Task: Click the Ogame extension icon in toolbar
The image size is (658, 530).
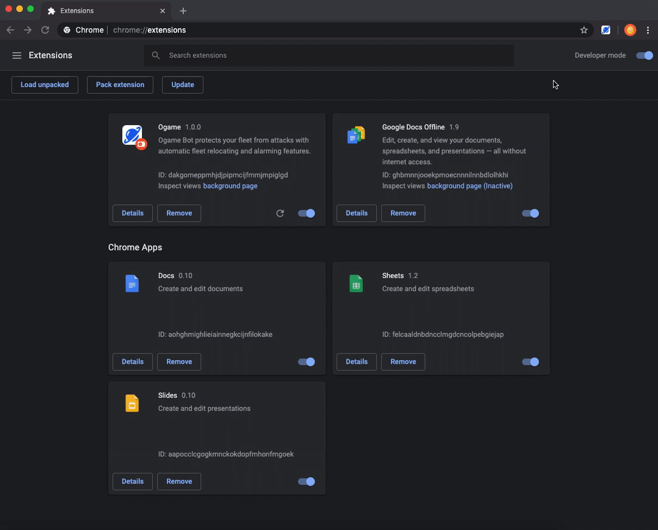Action: (606, 30)
